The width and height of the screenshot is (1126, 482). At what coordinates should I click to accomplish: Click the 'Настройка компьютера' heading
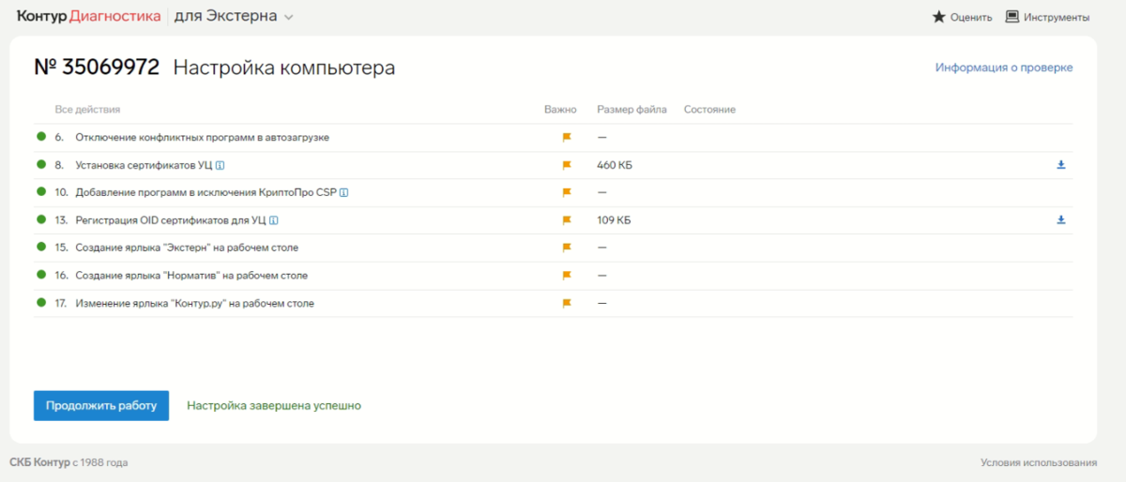(x=284, y=68)
